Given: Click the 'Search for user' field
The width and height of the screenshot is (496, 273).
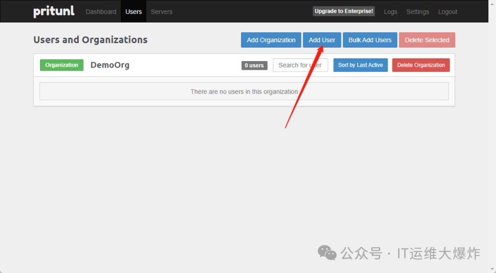Looking at the screenshot, I should (300, 65).
